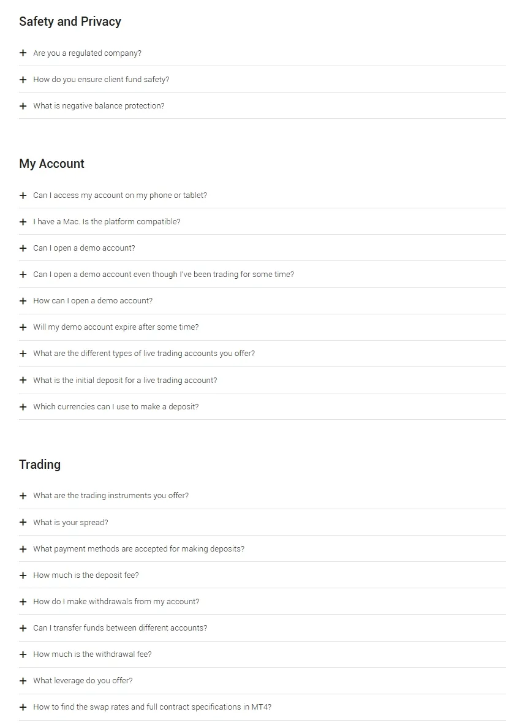The width and height of the screenshot is (506, 728).
Task: Click plus icon next to 'What is your spread?'
Action: [x=23, y=522]
